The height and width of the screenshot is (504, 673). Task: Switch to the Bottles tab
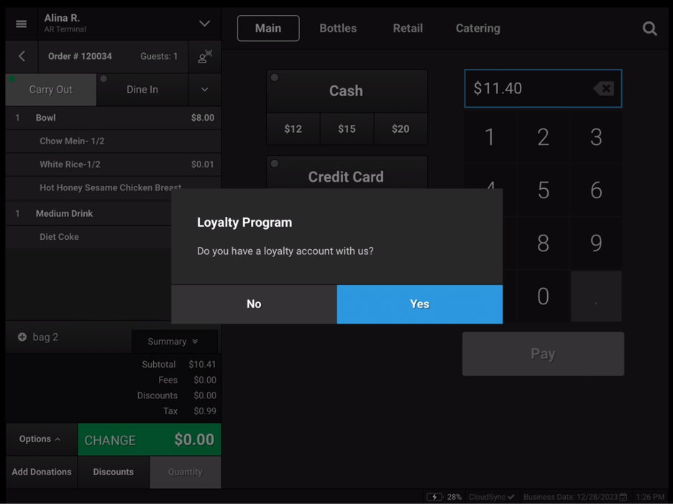pos(338,28)
